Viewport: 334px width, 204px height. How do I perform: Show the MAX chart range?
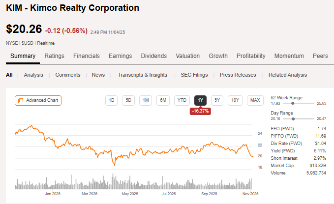[255, 100]
